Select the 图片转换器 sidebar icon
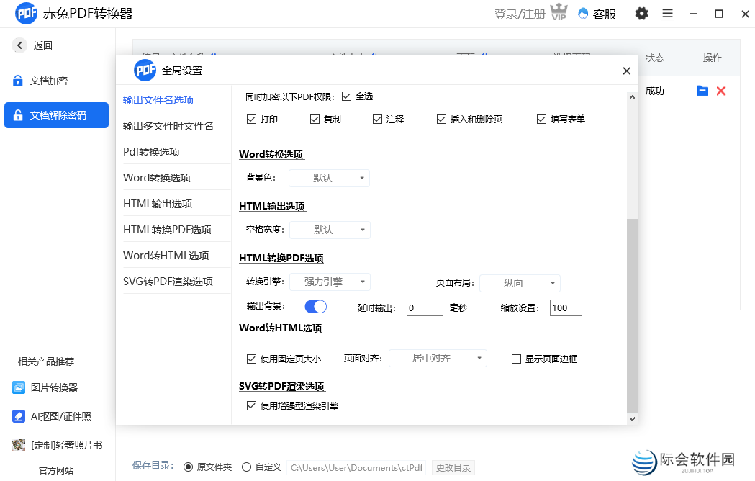This screenshot has height=481, width=755. pyautogui.click(x=18, y=387)
